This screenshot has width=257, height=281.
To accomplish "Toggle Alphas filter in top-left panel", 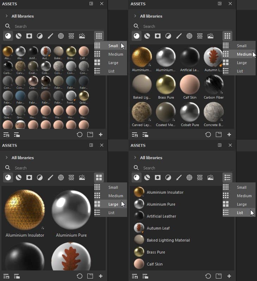I will pyautogui.click(x=61, y=36).
